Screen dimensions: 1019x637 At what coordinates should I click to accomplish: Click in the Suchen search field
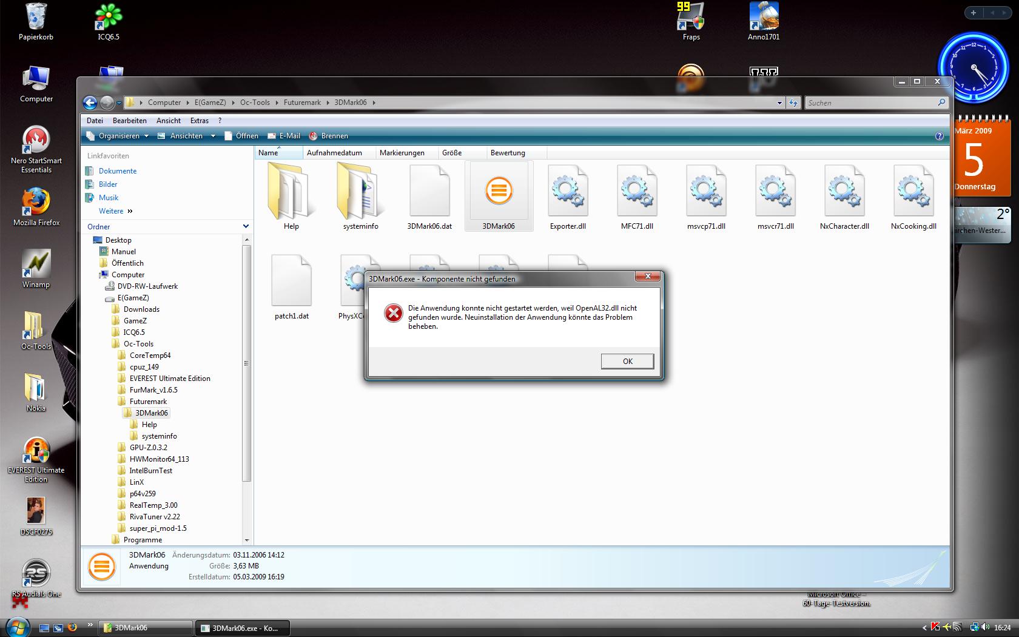pos(876,103)
